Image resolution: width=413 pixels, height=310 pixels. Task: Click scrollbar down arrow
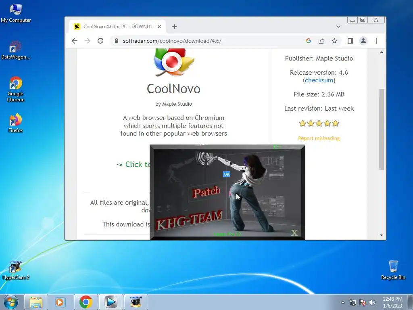(382, 235)
